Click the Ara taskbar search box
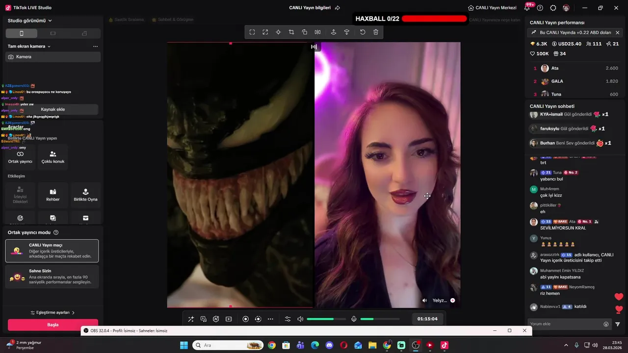The width and height of the screenshot is (628, 353). (228, 345)
